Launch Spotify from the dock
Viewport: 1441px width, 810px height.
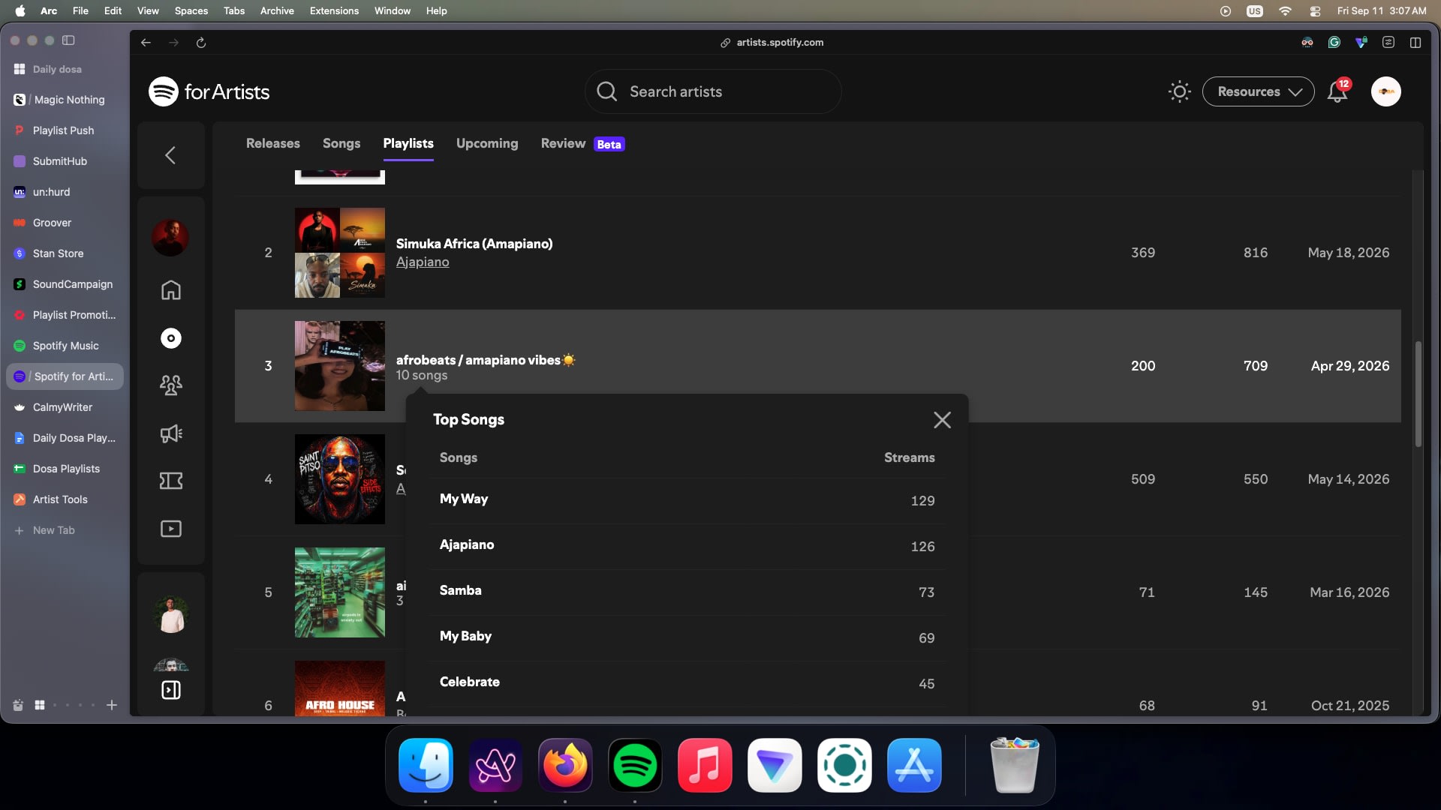pyautogui.click(x=635, y=766)
